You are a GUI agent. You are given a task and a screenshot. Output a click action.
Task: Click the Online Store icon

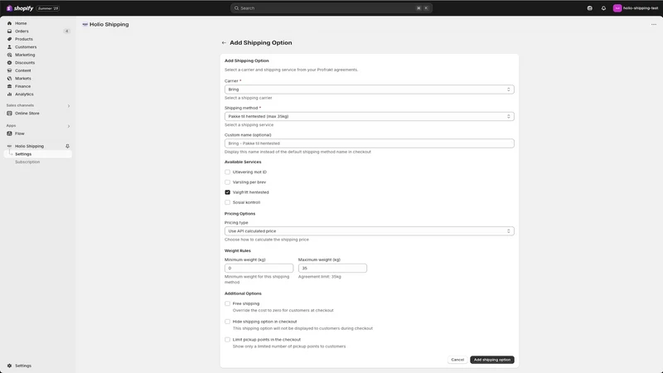pos(9,114)
